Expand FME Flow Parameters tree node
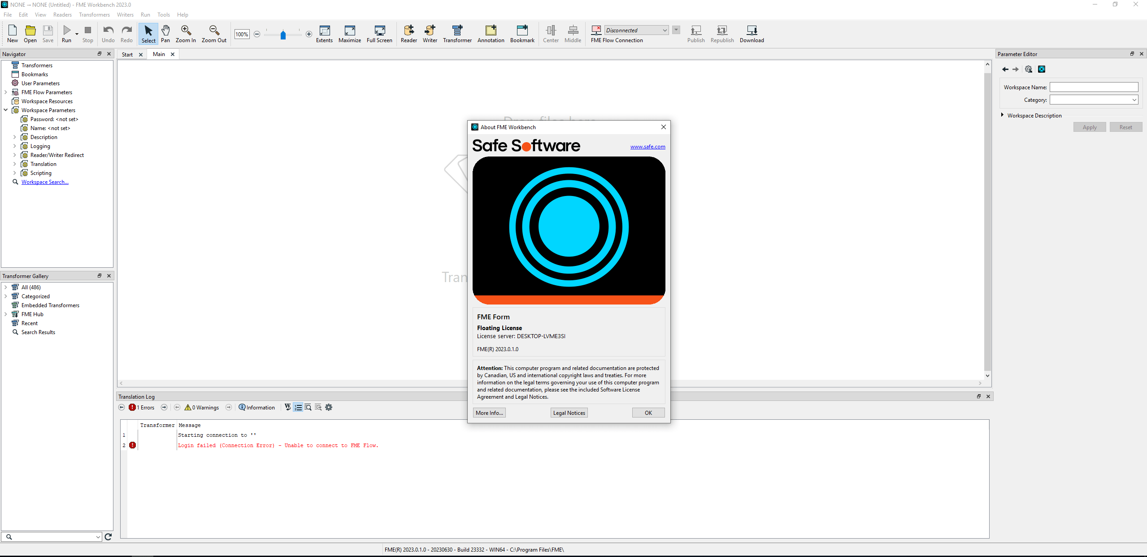This screenshot has height=557, width=1147. coord(6,92)
